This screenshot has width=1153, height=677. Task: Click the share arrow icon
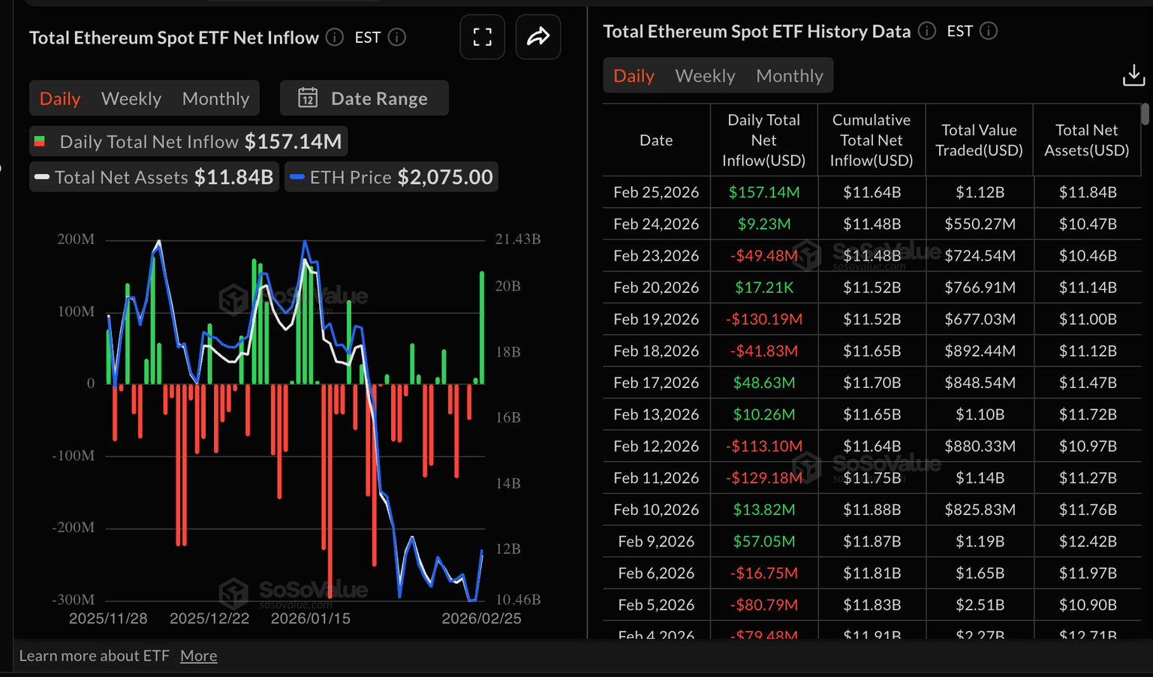(538, 37)
